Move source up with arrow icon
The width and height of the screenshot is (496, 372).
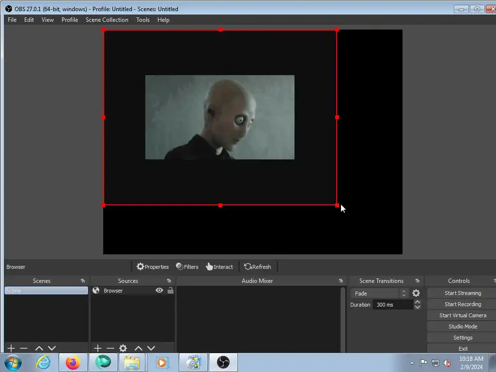tap(138, 348)
